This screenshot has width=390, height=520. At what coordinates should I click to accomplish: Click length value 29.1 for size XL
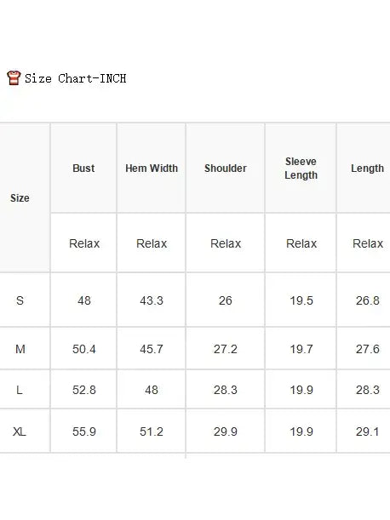pyautogui.click(x=367, y=431)
